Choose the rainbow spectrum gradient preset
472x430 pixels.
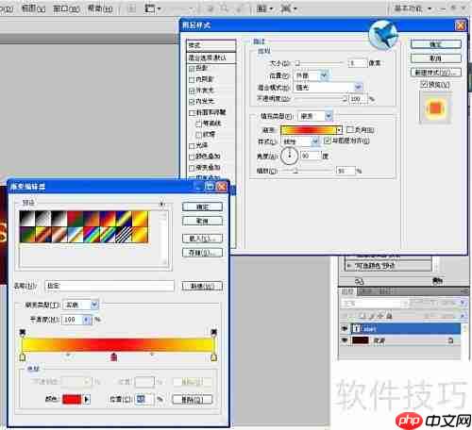pyautogui.click(x=92, y=235)
